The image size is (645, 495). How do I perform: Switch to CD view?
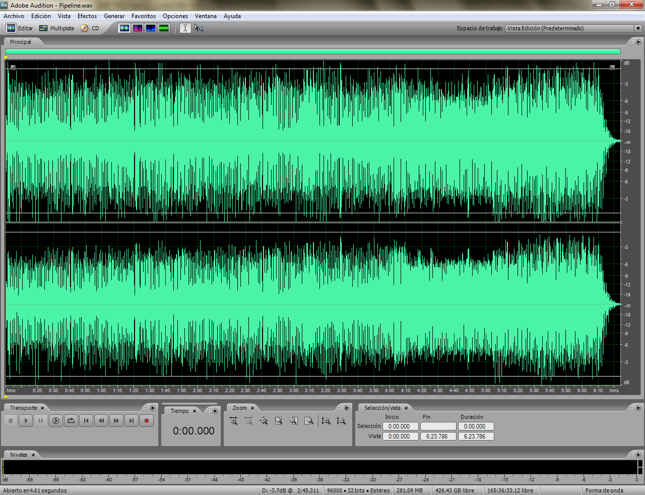click(x=90, y=28)
